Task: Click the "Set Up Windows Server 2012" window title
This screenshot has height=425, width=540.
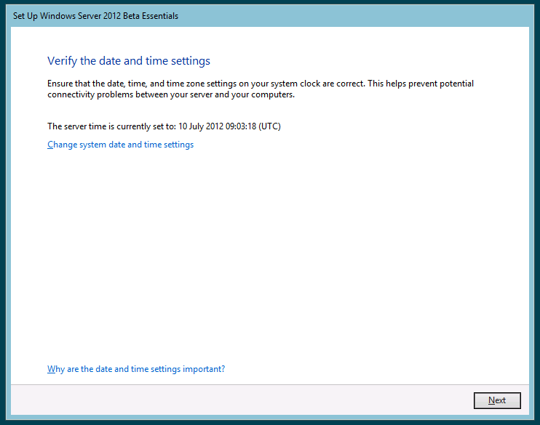Action: pos(95,15)
